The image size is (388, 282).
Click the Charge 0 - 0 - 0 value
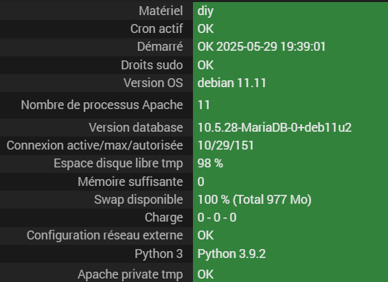pos(217,218)
